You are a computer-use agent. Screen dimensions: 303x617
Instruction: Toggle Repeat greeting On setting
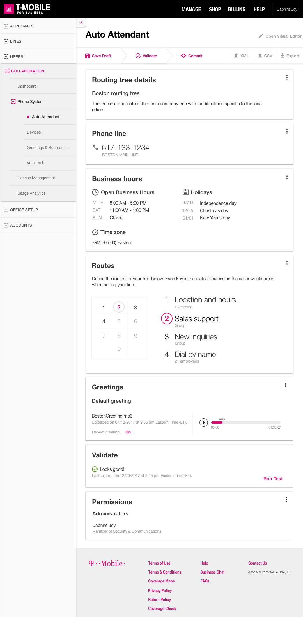coord(128,432)
